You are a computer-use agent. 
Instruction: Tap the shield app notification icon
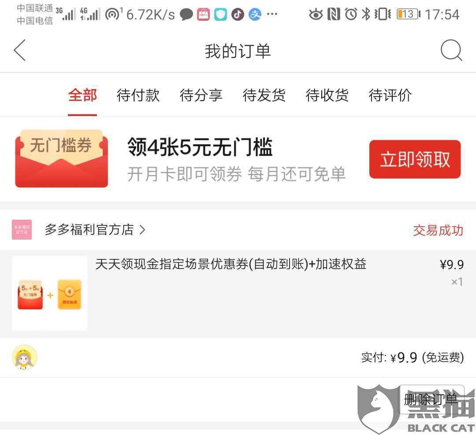point(220,14)
